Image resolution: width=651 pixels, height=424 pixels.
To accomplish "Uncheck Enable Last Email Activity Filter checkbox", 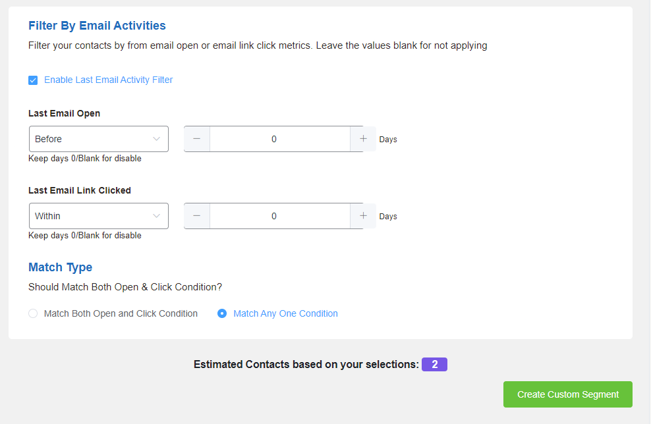I will click(33, 80).
